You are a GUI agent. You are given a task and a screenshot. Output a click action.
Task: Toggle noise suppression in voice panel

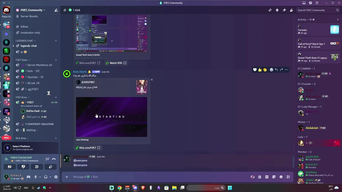47,159
